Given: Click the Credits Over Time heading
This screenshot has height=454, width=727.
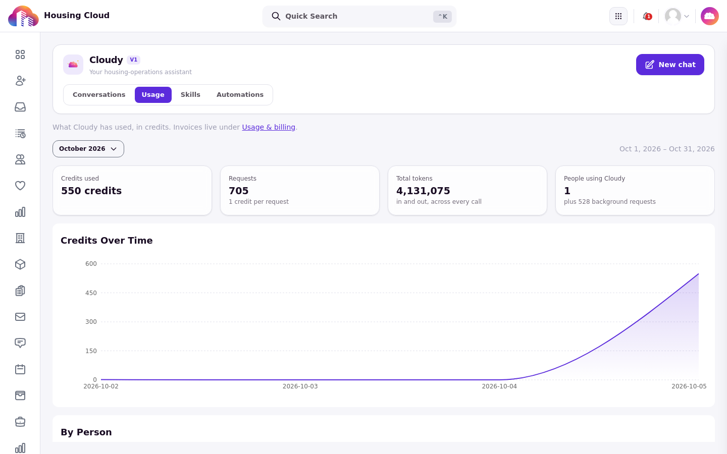Looking at the screenshot, I should click(x=107, y=241).
